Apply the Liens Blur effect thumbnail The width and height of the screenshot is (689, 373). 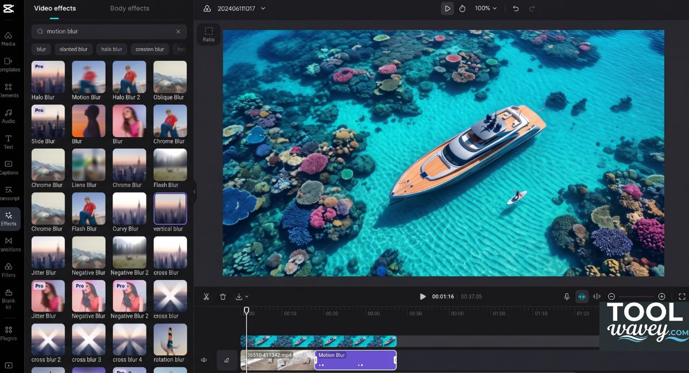click(x=88, y=165)
